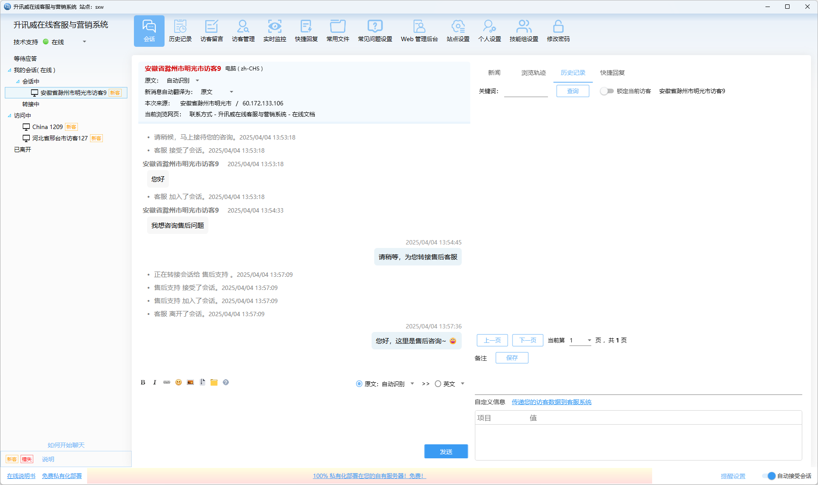This screenshot has width=818, height=485.
Task: Click the 保存 save note button
Action: [512, 358]
